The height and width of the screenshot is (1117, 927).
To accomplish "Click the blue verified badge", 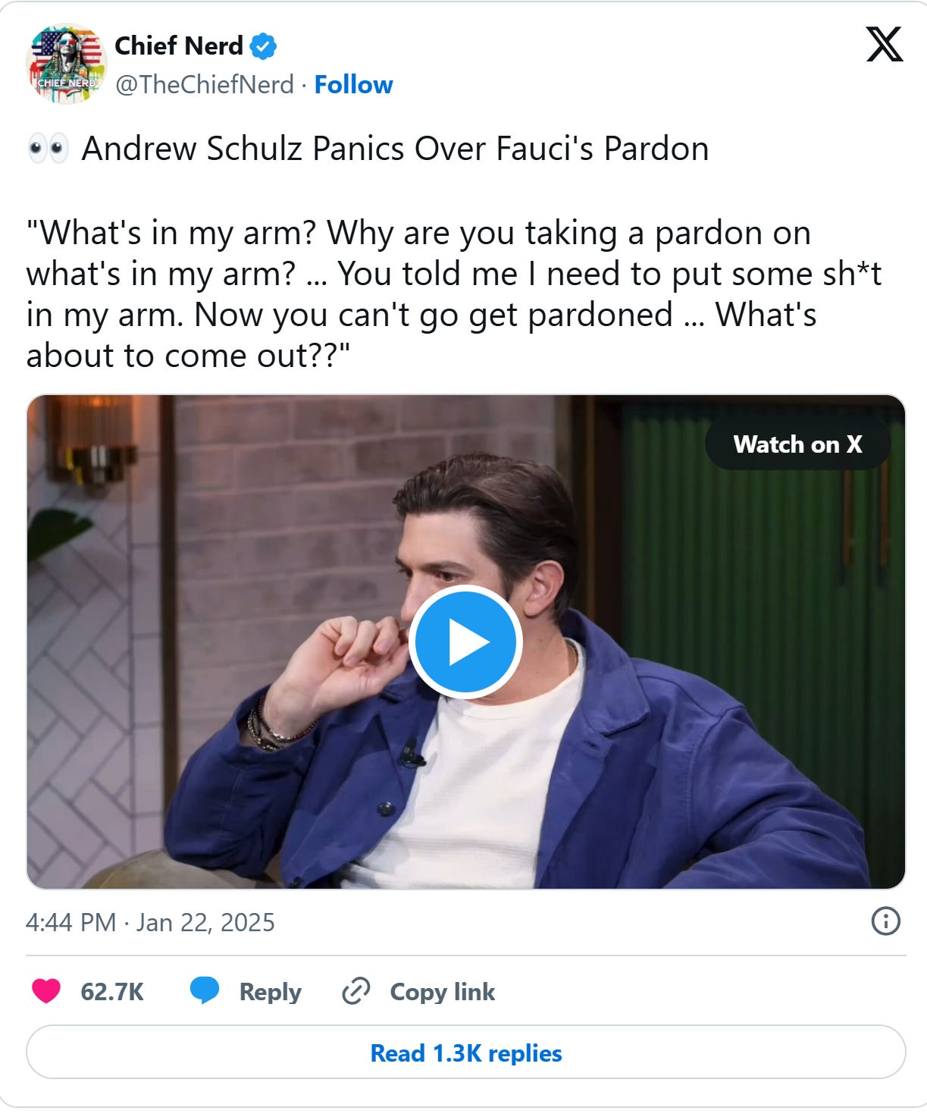I will [264, 47].
